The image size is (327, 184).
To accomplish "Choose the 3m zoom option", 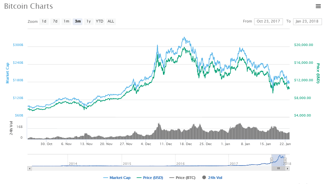I will [78, 21].
